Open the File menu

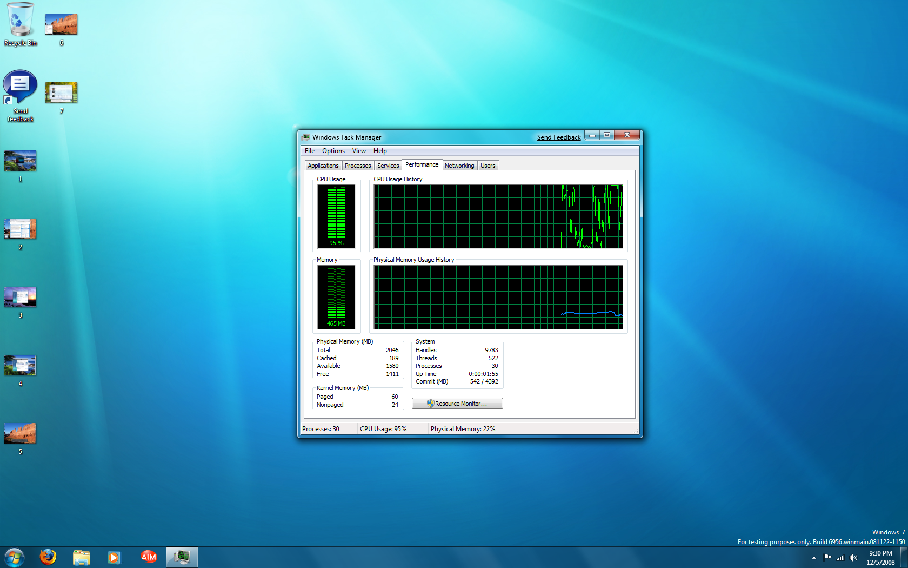[310, 151]
